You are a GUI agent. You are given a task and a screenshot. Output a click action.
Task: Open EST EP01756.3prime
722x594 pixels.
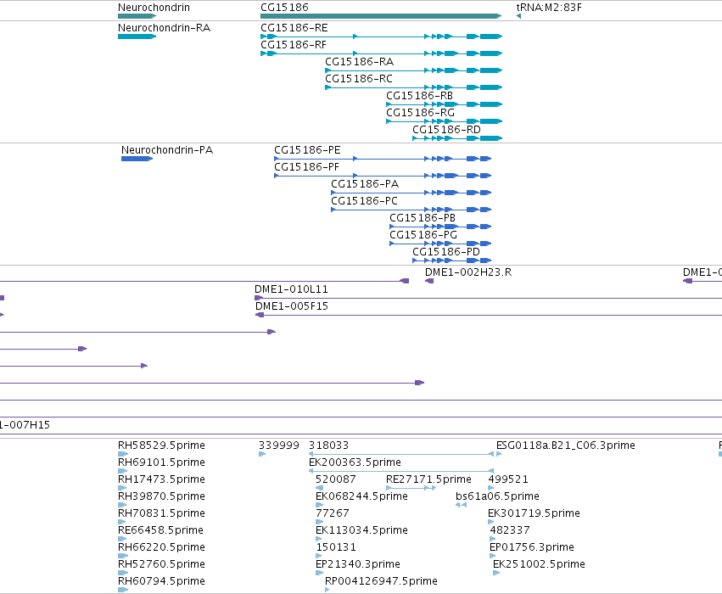532,547
